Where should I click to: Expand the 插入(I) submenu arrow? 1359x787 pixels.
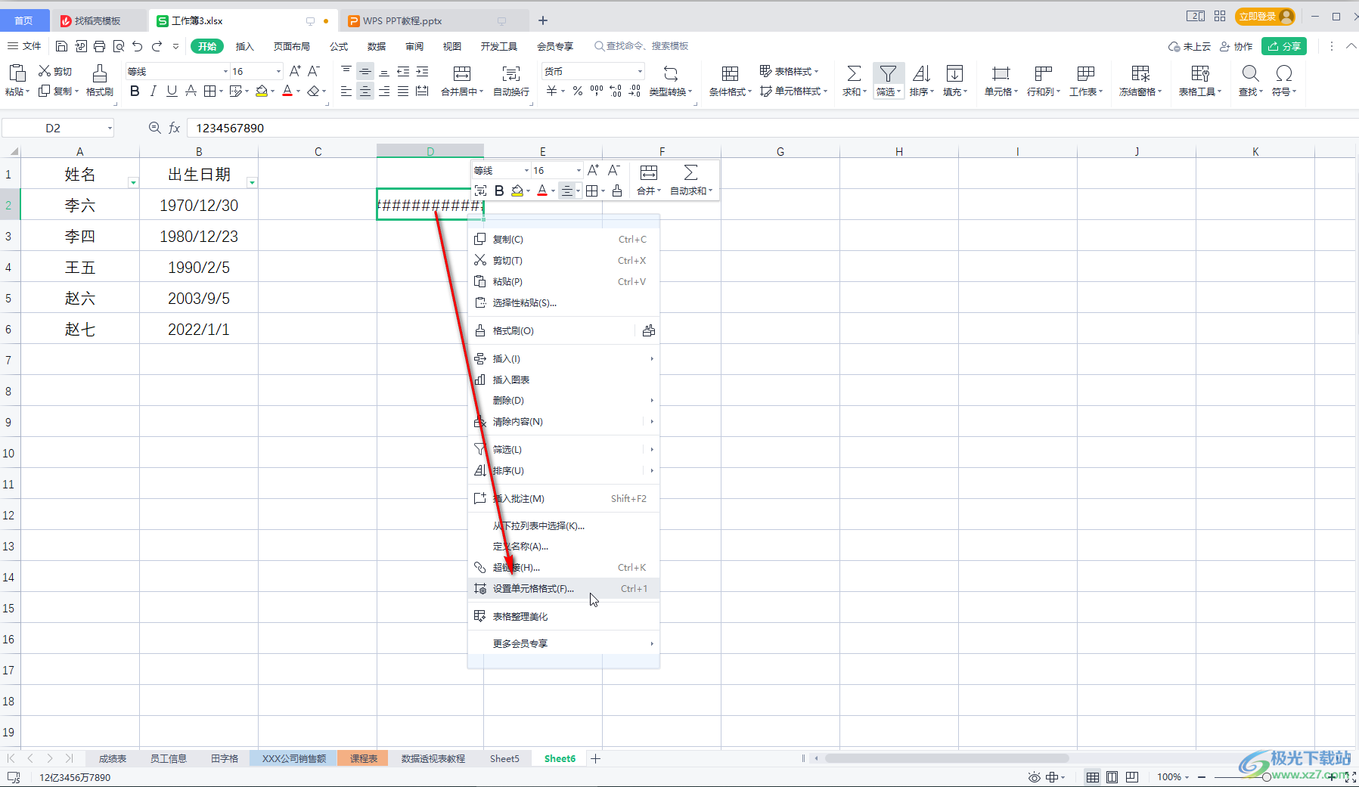(x=652, y=359)
